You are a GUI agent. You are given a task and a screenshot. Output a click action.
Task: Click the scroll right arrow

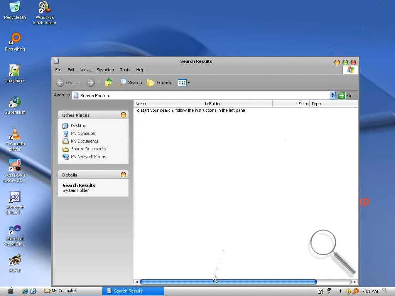pos(355,282)
